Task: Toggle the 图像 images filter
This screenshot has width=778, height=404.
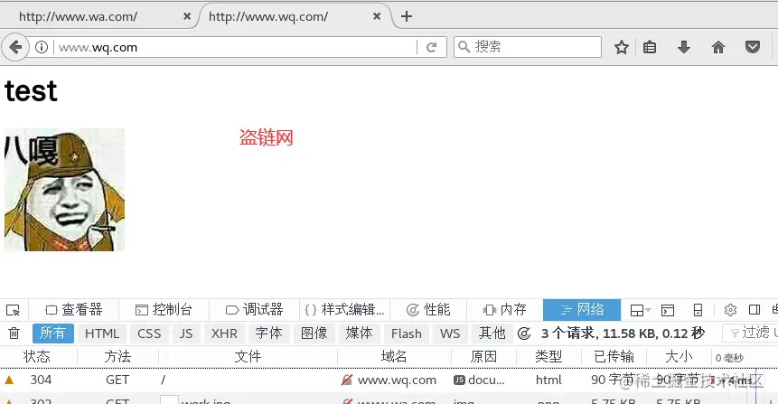Action: [314, 334]
